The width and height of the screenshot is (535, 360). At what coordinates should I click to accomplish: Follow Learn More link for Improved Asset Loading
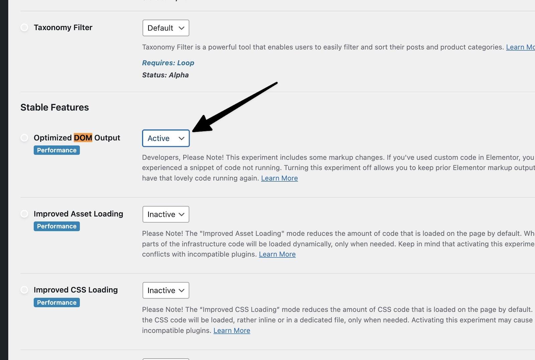277,254
